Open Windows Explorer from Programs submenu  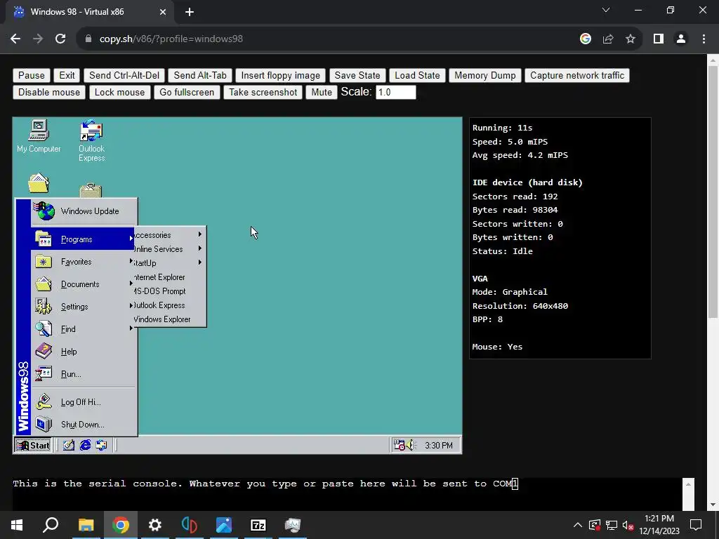point(169,319)
